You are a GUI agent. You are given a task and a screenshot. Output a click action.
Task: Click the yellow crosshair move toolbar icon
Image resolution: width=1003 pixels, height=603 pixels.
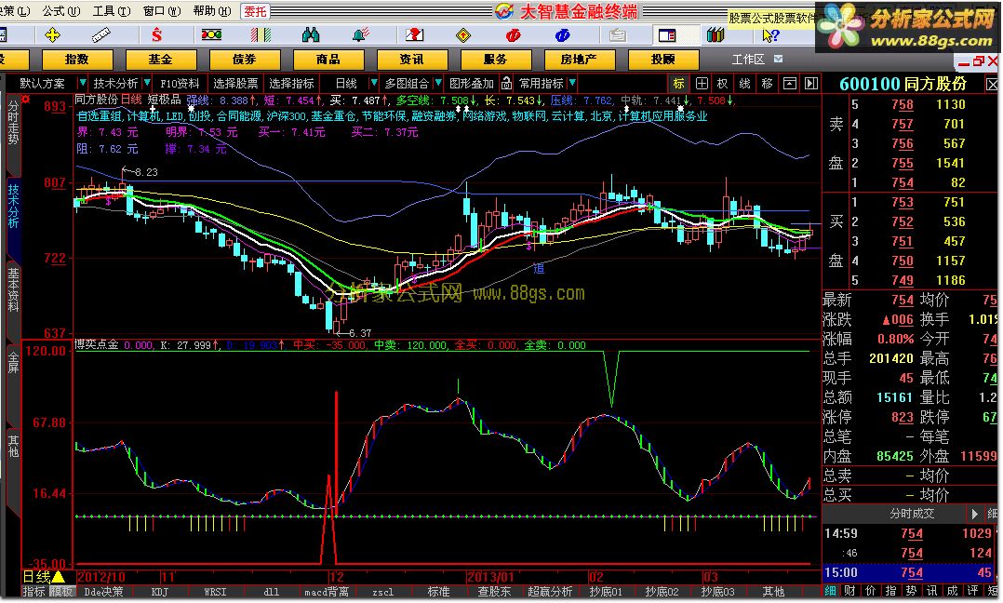point(52,35)
